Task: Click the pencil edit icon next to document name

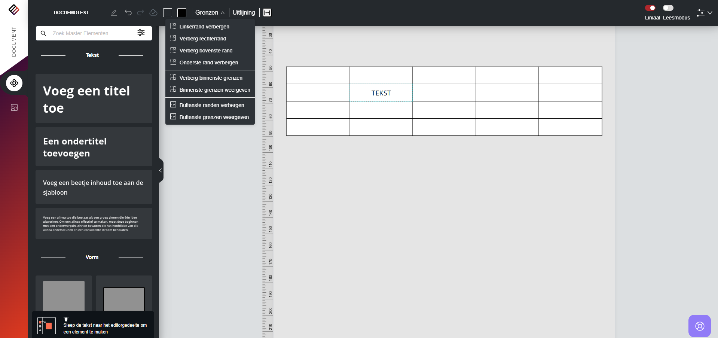Action: click(x=114, y=13)
